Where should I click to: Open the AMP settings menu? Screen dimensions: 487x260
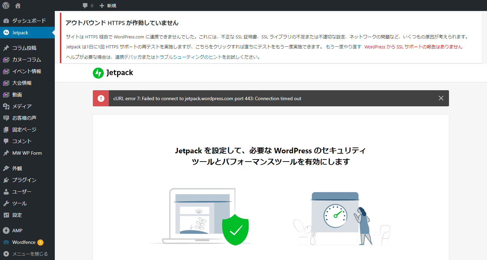(17, 231)
